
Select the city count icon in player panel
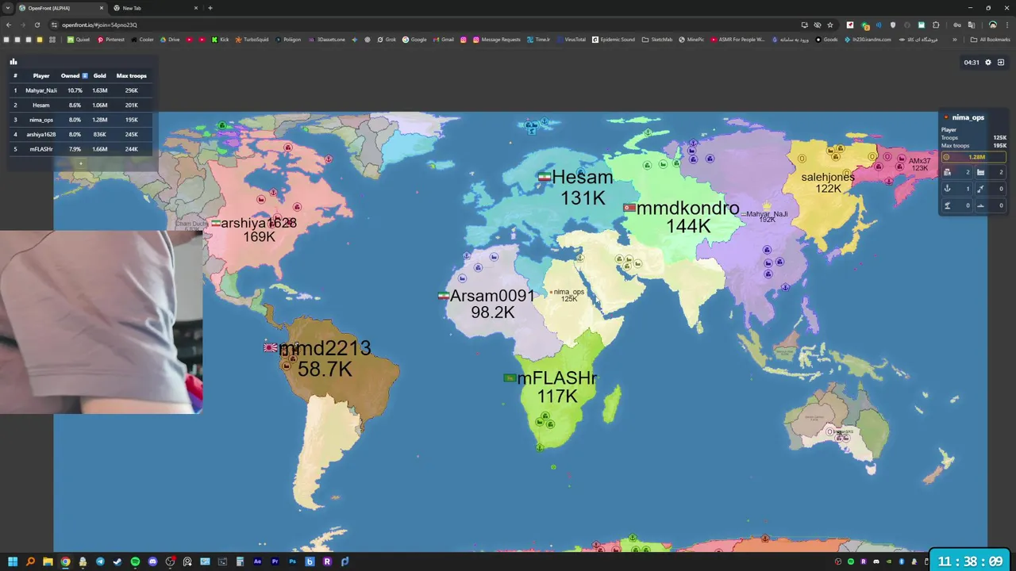[947, 172]
